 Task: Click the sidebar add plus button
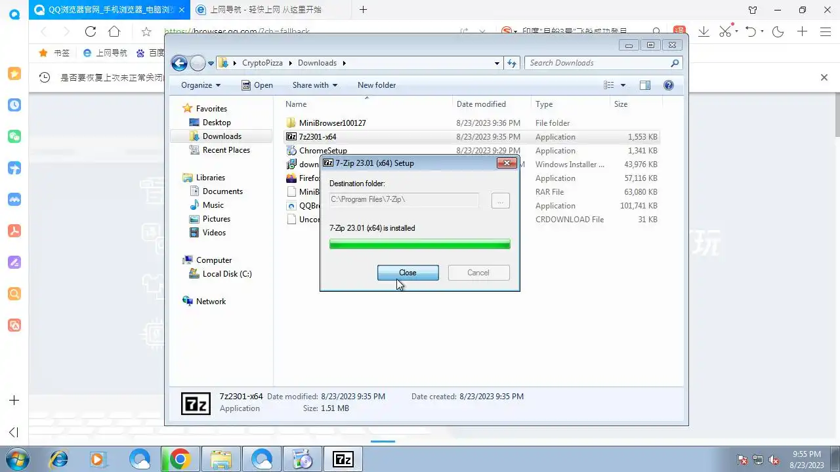pos(14,400)
